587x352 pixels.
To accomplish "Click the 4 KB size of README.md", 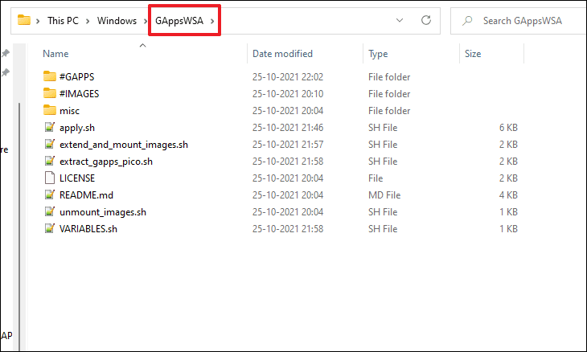I will tap(508, 195).
